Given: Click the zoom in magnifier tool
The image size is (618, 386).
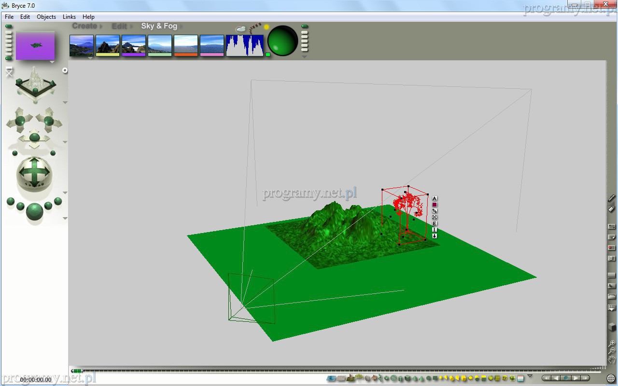Looking at the screenshot, I should coord(612,343).
